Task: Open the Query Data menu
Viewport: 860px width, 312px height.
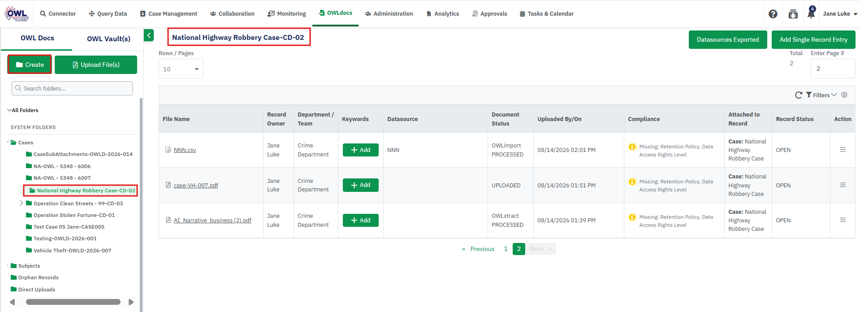Action: (x=108, y=14)
